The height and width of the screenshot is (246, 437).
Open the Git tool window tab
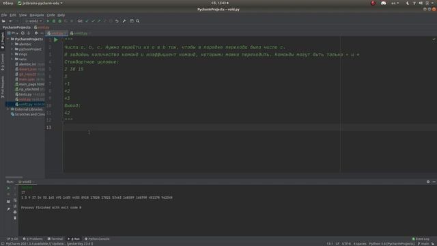(x=13, y=238)
